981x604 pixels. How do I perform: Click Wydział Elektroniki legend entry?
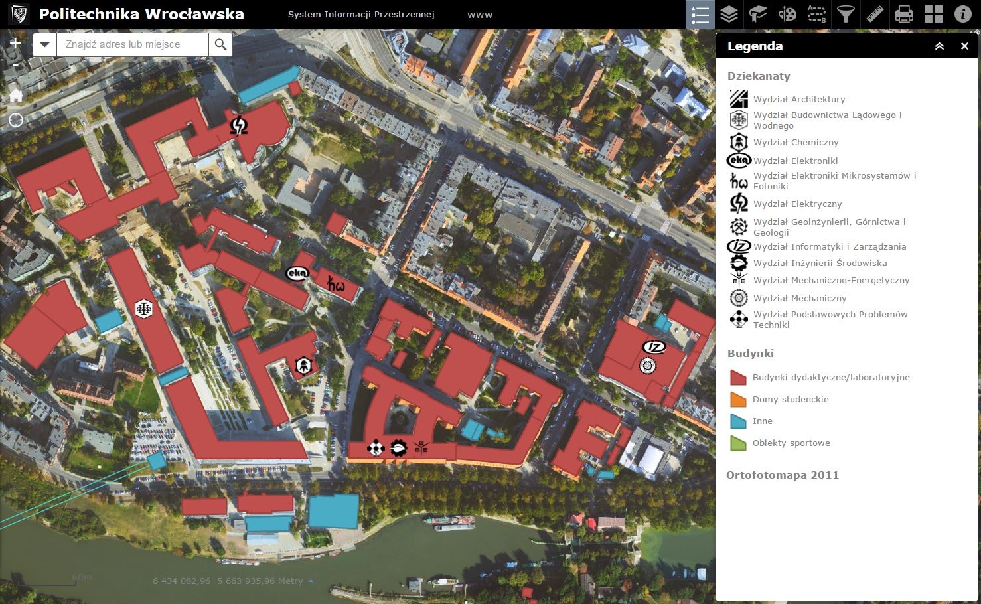pos(796,161)
